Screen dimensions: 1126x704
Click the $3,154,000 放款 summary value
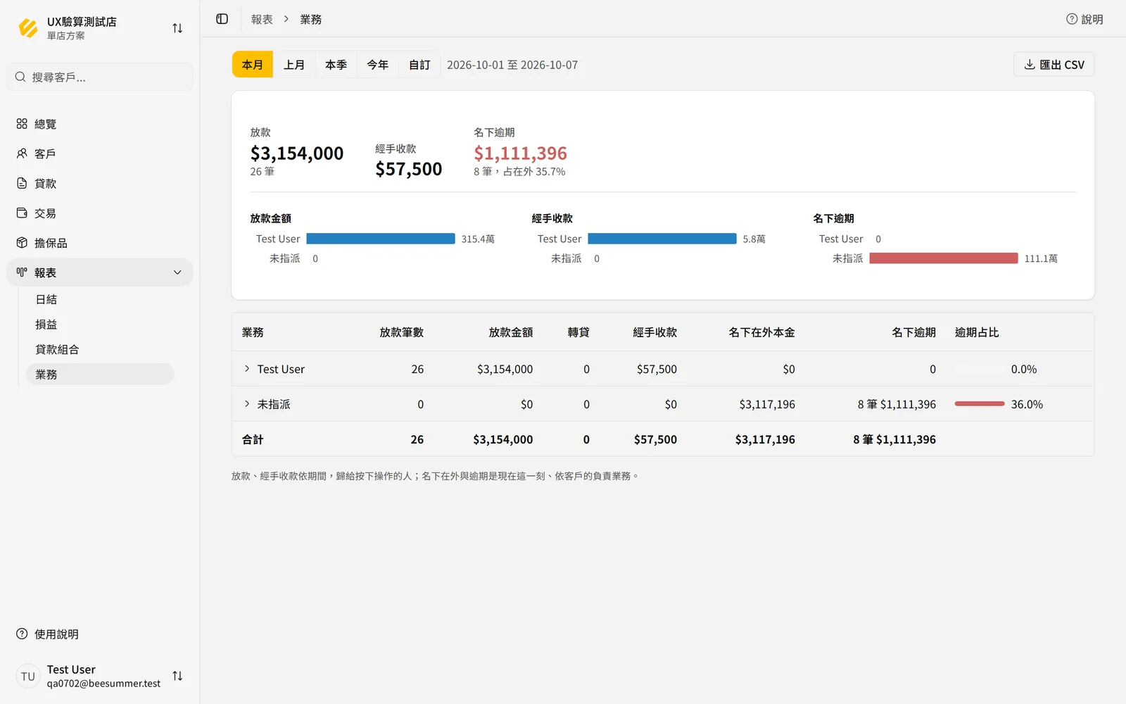[x=297, y=153]
